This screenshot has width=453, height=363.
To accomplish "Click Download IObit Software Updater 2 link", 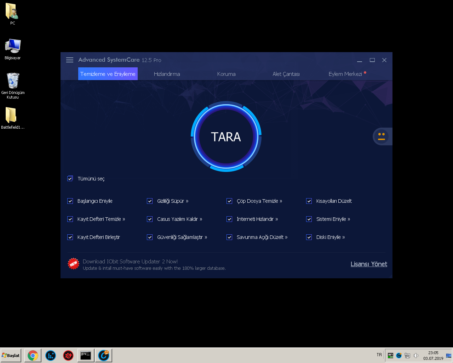I will [x=130, y=262].
